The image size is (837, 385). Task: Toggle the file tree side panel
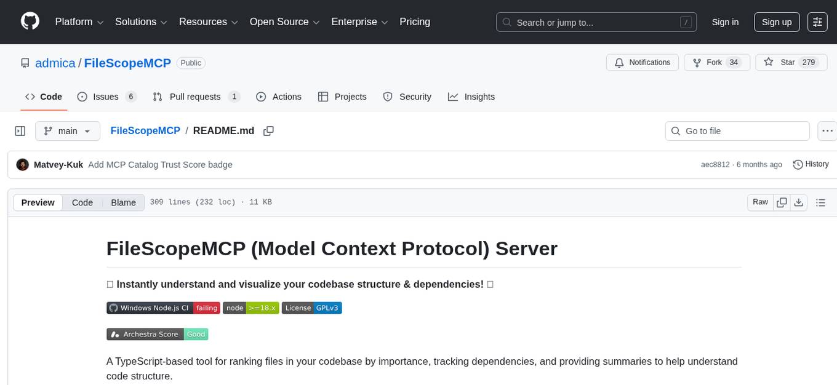pyautogui.click(x=20, y=130)
